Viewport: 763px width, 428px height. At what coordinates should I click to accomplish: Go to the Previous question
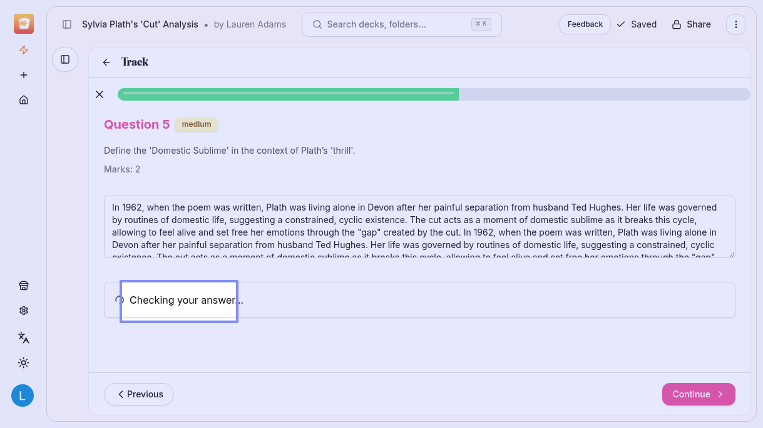click(x=139, y=394)
